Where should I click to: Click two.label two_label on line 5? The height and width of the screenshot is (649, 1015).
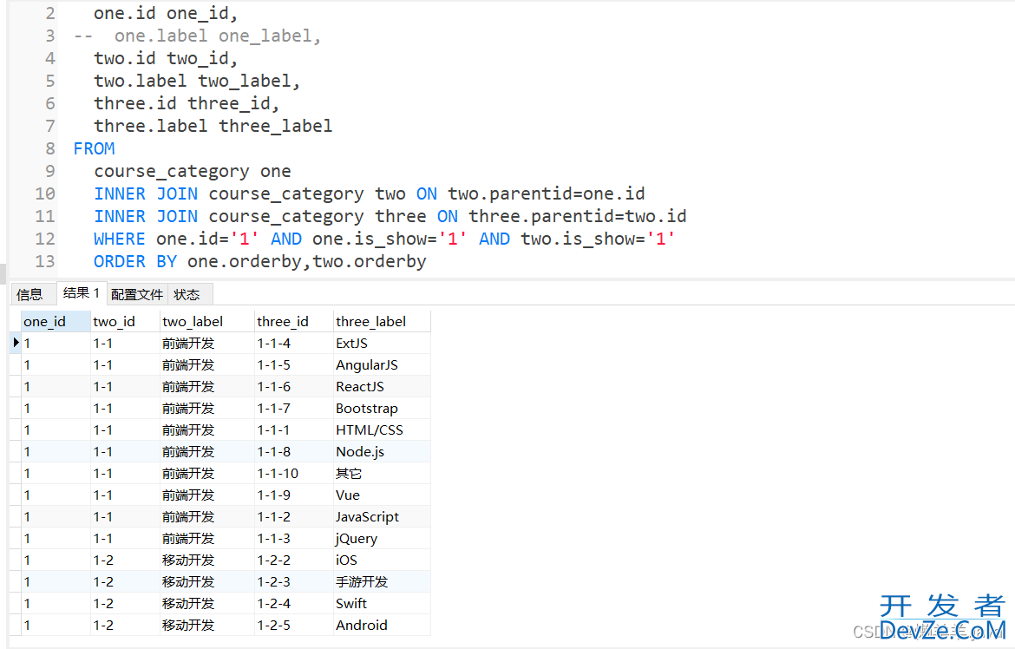(x=197, y=81)
